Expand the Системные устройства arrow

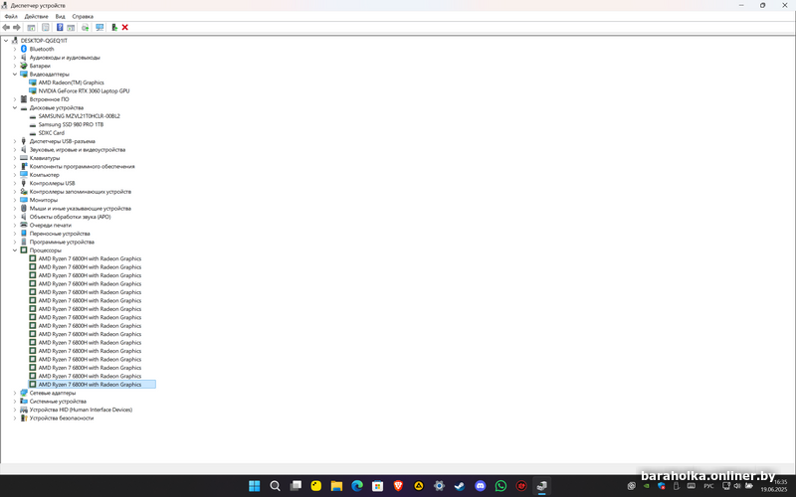point(15,402)
